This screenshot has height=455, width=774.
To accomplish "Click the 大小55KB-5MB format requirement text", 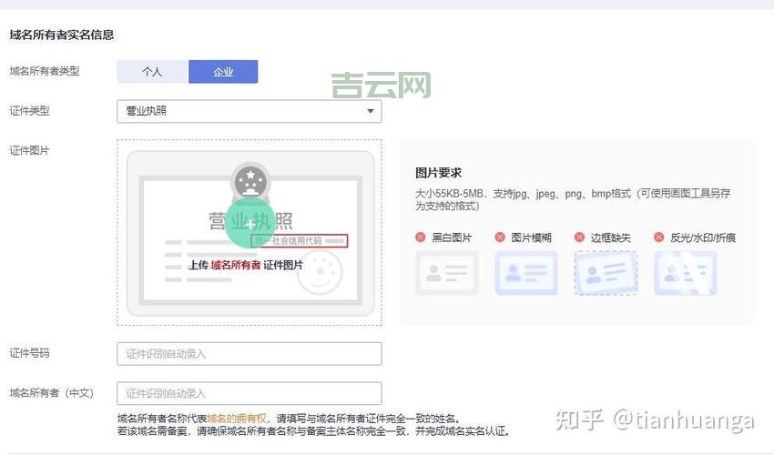I will pos(573,199).
